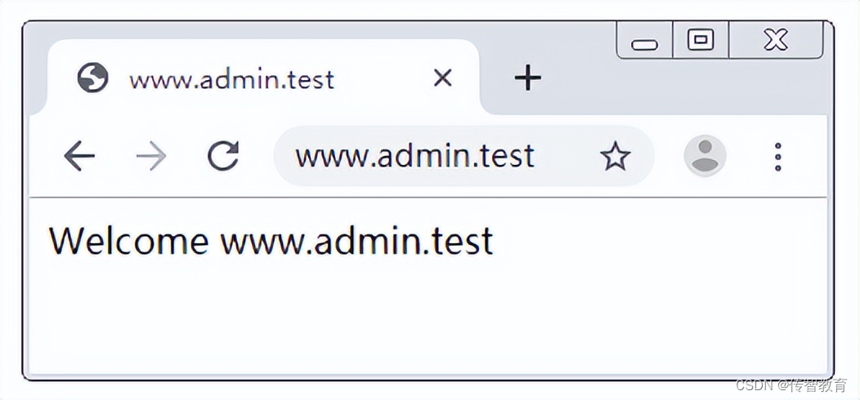Bookmark this page with the star icon
Viewport: 860px width, 400px height.
[x=616, y=156]
